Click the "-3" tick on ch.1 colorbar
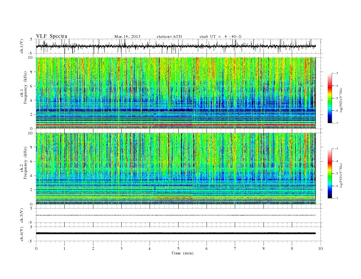Image resolution: width=361 pixels, height=279 pixels. [336, 73]
